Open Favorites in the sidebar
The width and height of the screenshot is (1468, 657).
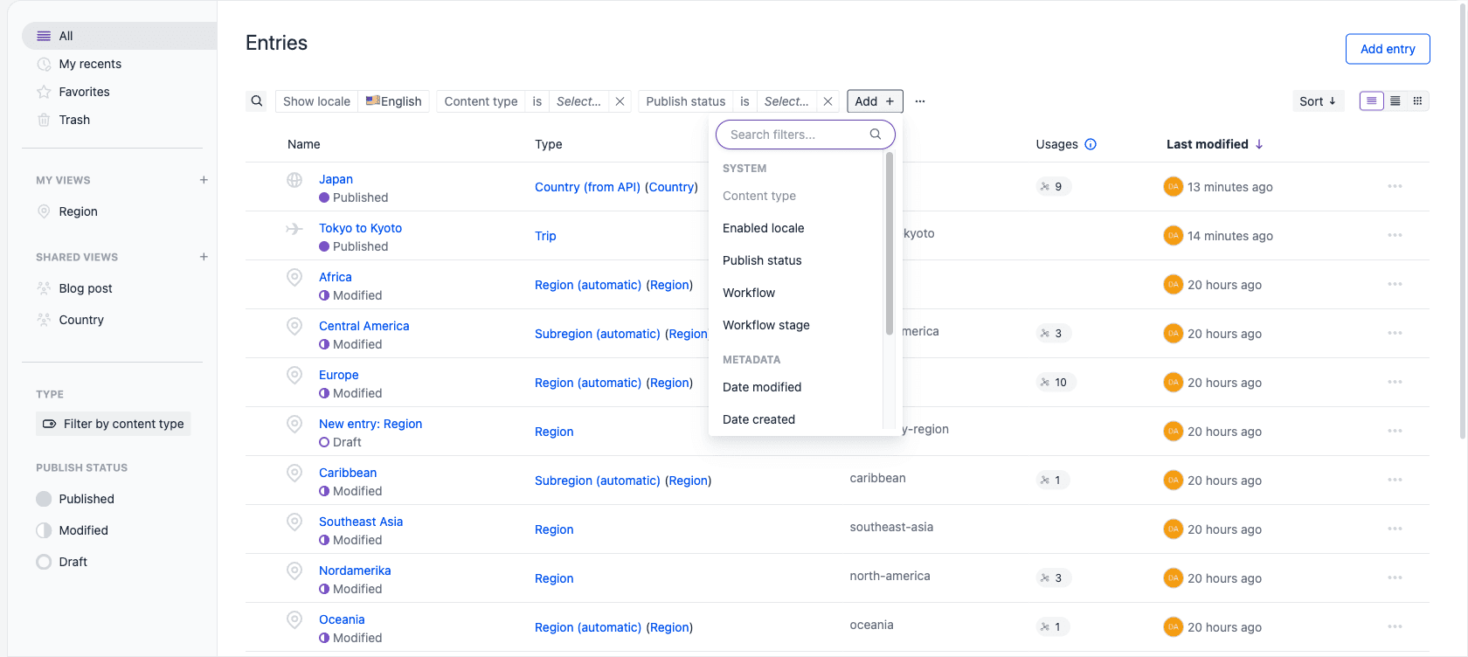[x=120, y=92]
